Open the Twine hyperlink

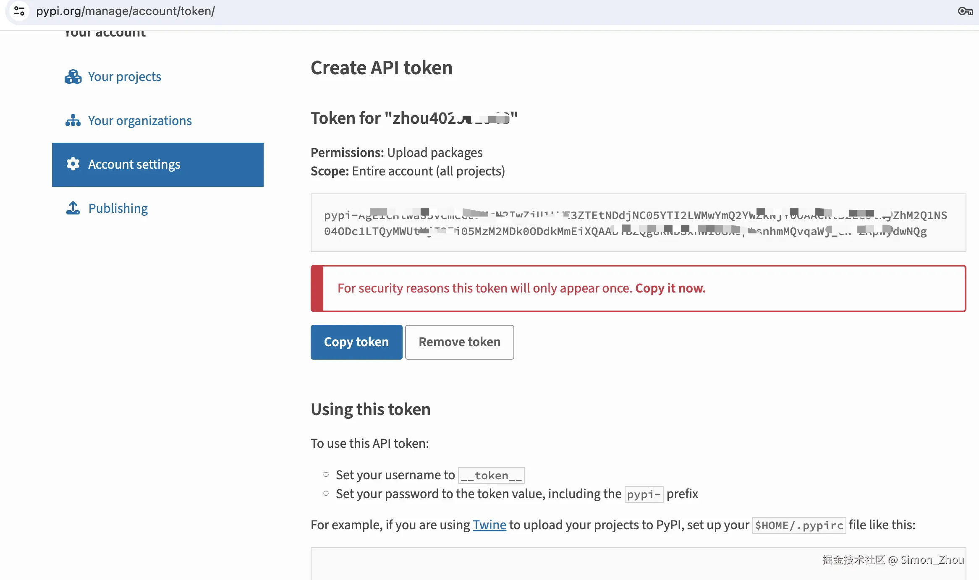489,525
